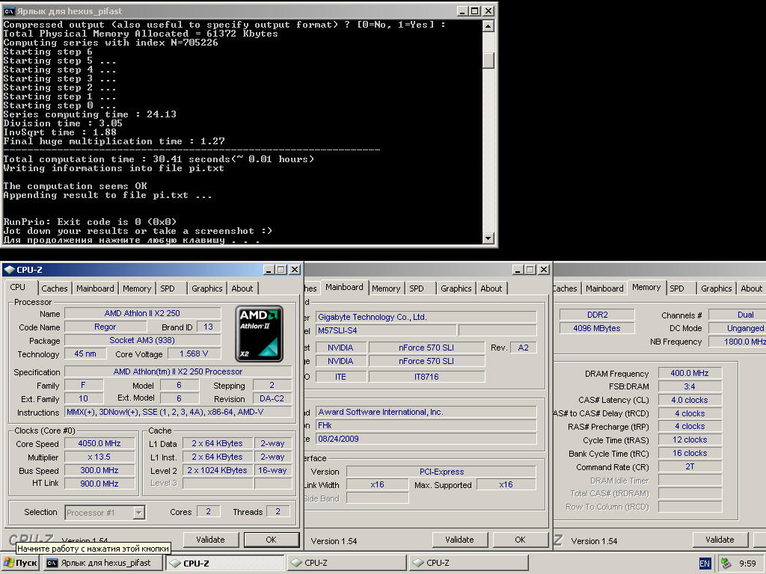766x574 pixels.
Task: Click console scrollbar down arrow
Action: click(488, 238)
